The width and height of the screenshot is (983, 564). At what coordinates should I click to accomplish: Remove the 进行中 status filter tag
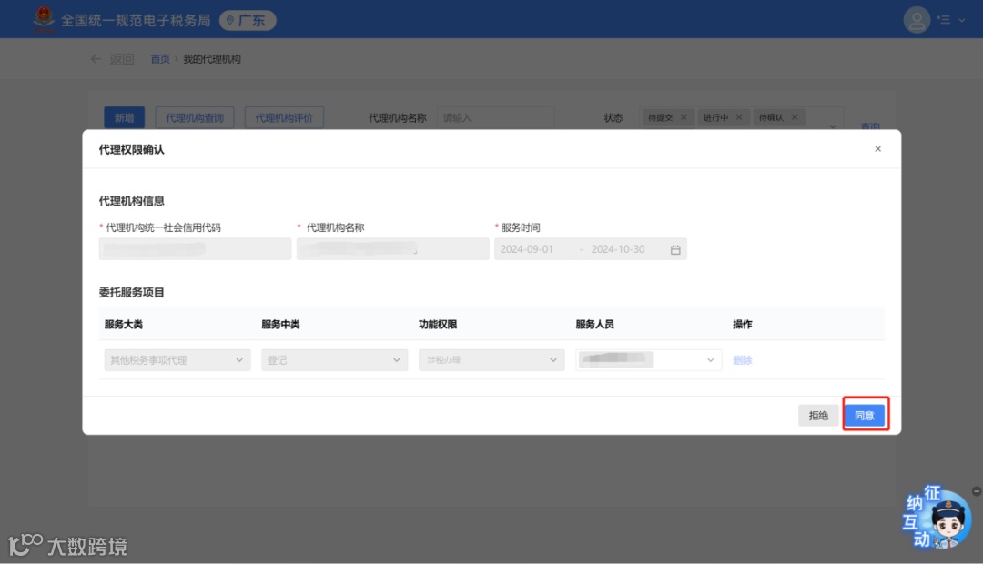[x=739, y=116]
